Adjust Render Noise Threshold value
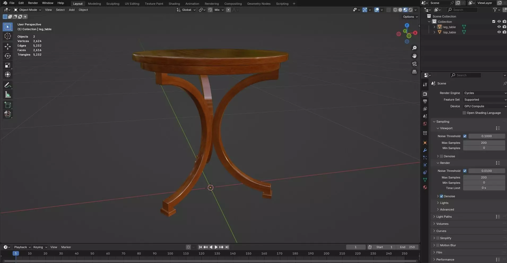The width and height of the screenshot is (507, 263). point(487,171)
